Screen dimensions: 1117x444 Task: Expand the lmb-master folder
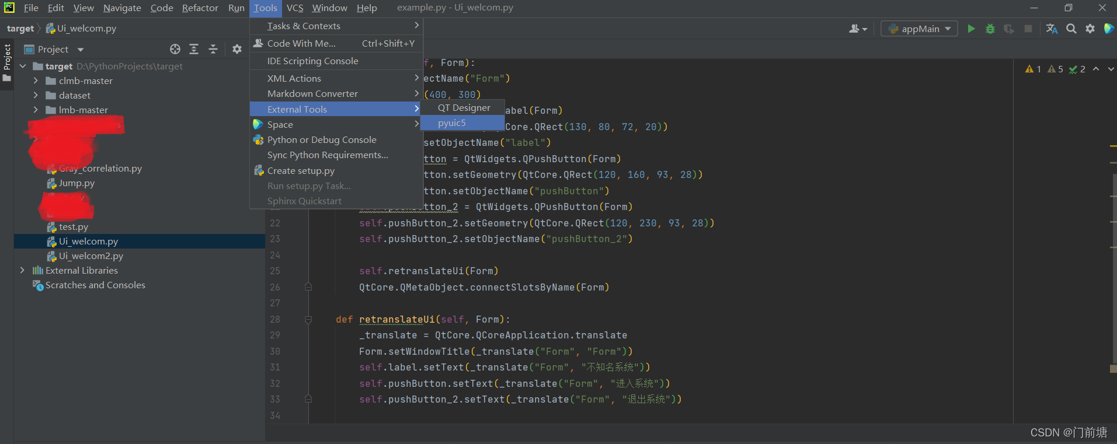tap(36, 110)
